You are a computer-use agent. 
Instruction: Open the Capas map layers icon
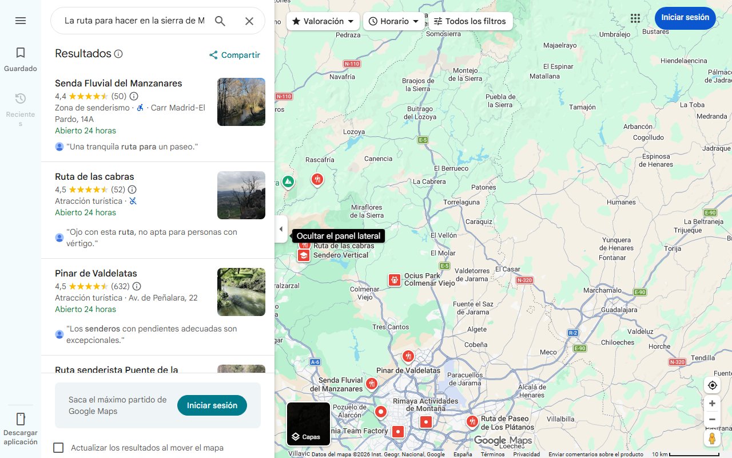[308, 424]
